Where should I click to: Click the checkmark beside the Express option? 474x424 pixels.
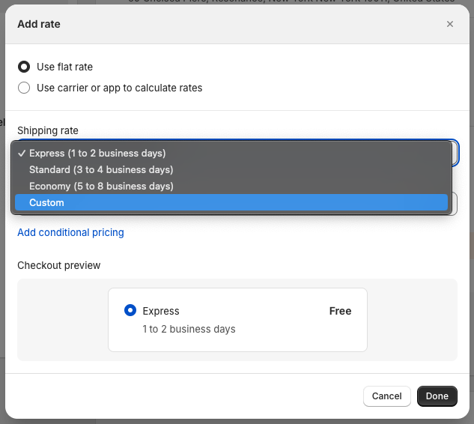(x=22, y=153)
